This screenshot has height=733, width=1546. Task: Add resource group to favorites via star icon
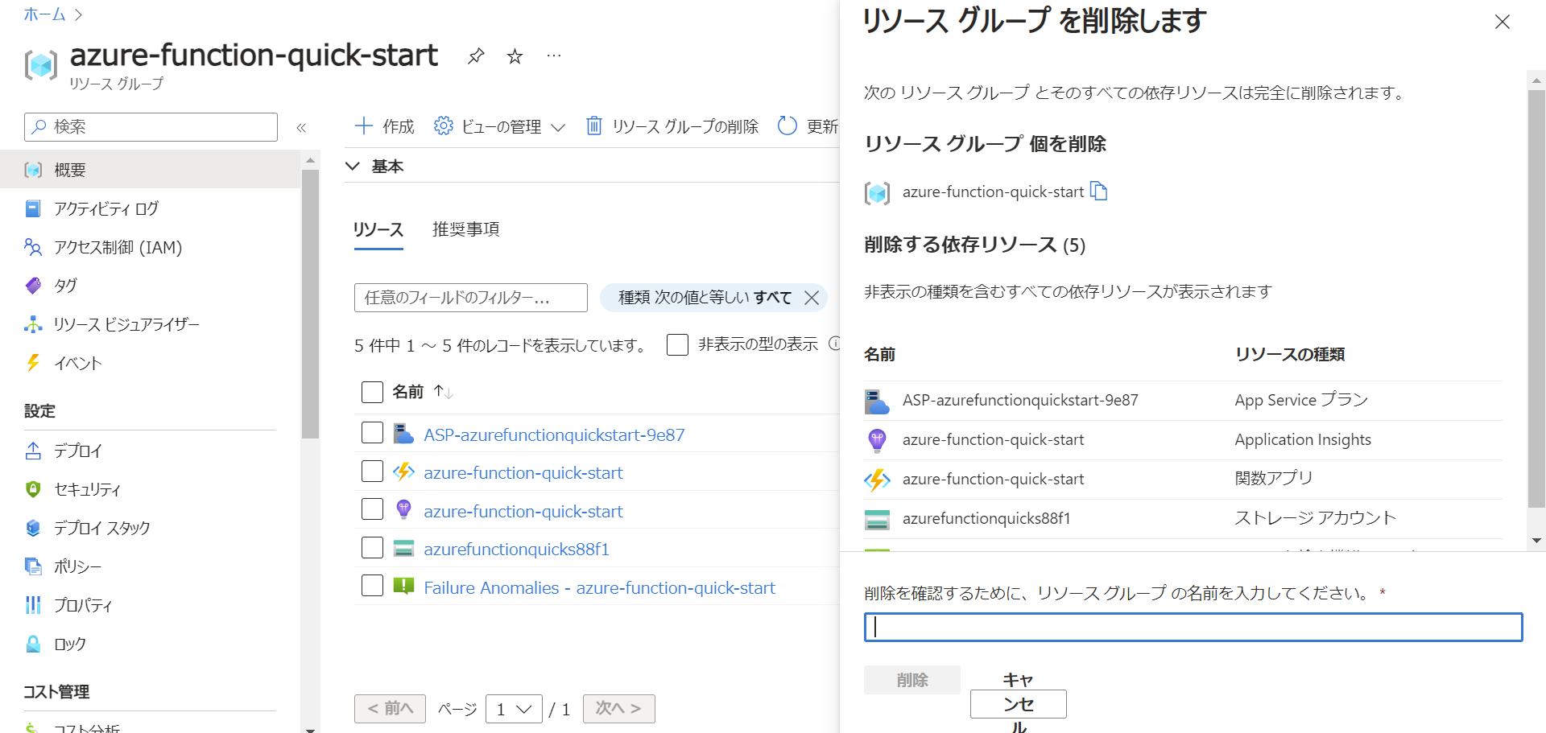[514, 56]
